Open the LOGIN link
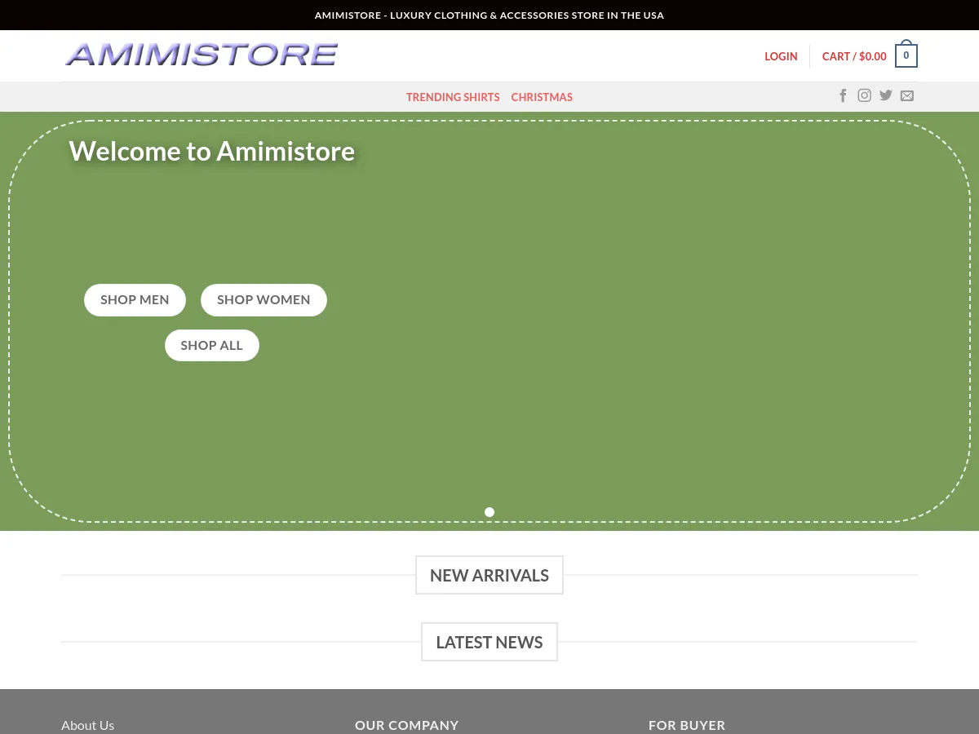The image size is (979, 734). tap(781, 56)
